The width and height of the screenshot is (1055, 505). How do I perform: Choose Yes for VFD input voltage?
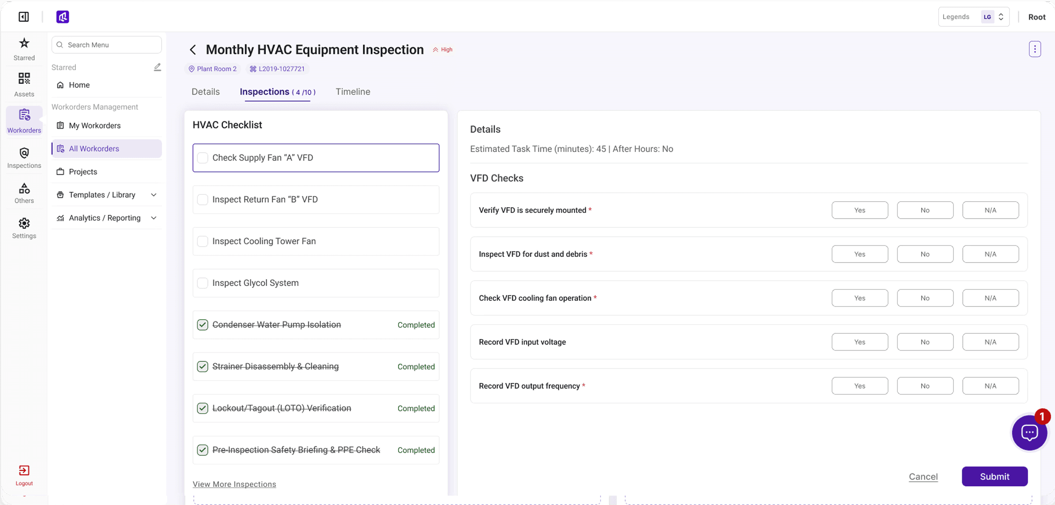click(x=860, y=342)
